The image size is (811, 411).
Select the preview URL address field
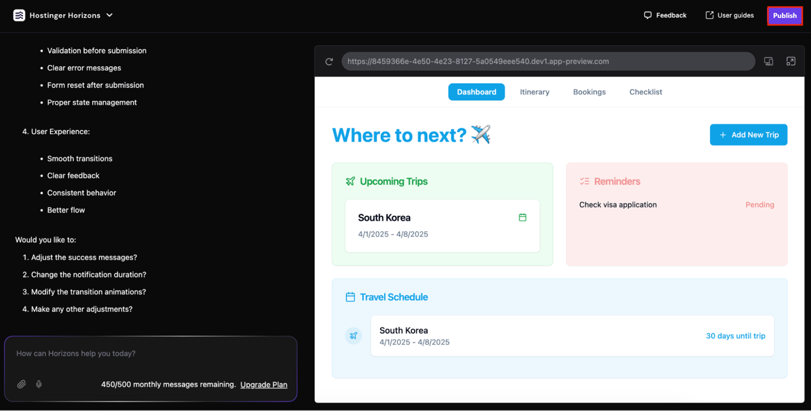[x=547, y=61]
